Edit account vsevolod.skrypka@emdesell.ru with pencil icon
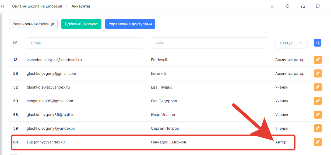 [318, 60]
